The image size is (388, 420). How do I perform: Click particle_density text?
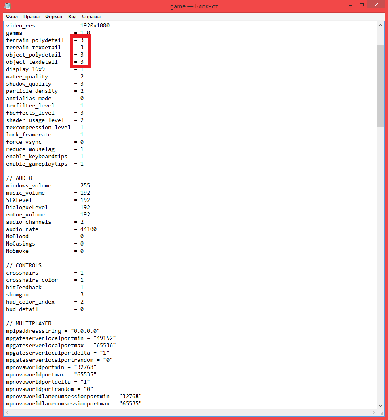(x=32, y=91)
